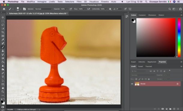183x111 pixels.
Task: Toggle pressure for opacity icon
Action: tap(70, 9)
